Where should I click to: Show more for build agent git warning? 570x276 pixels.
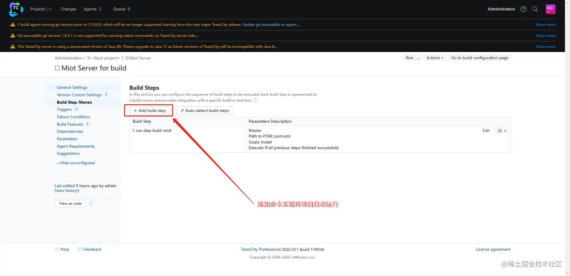545,25
